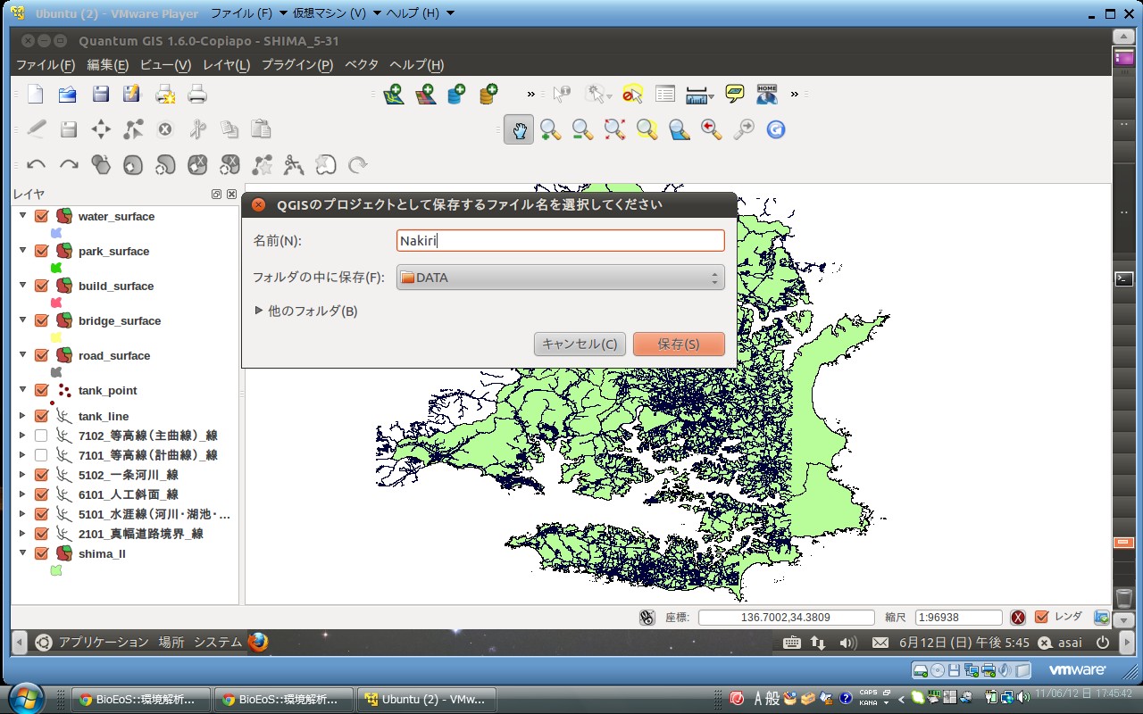Select the Zoom In magnifier tool
This screenshot has height=714, width=1143.
pos(551,129)
